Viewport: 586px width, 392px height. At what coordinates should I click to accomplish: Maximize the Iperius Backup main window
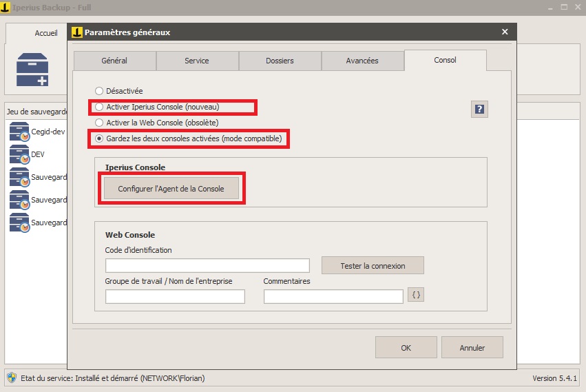[564, 7]
